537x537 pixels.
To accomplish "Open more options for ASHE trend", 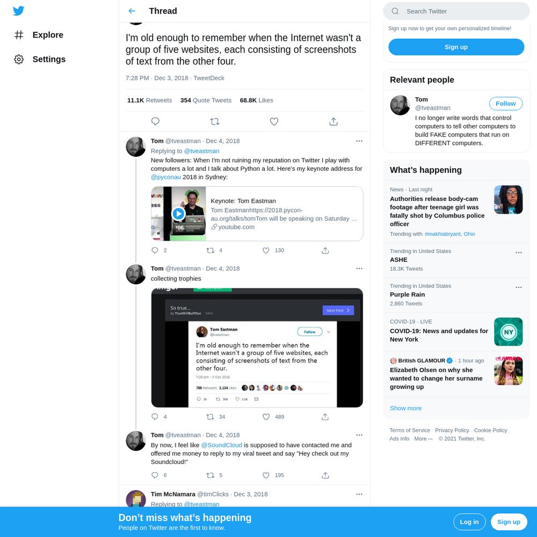I will (x=519, y=252).
